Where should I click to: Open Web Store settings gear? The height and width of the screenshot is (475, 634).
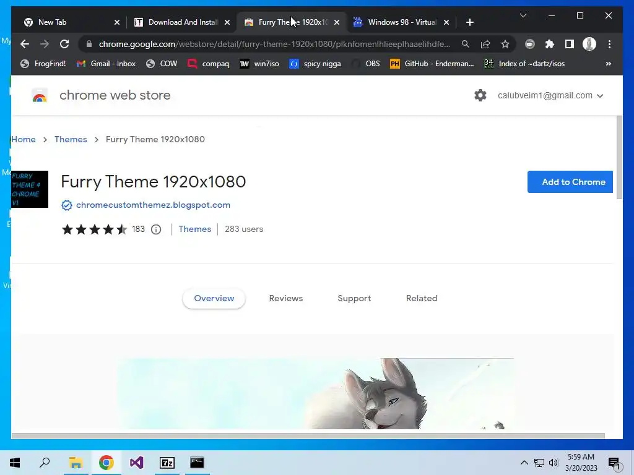[x=480, y=95]
